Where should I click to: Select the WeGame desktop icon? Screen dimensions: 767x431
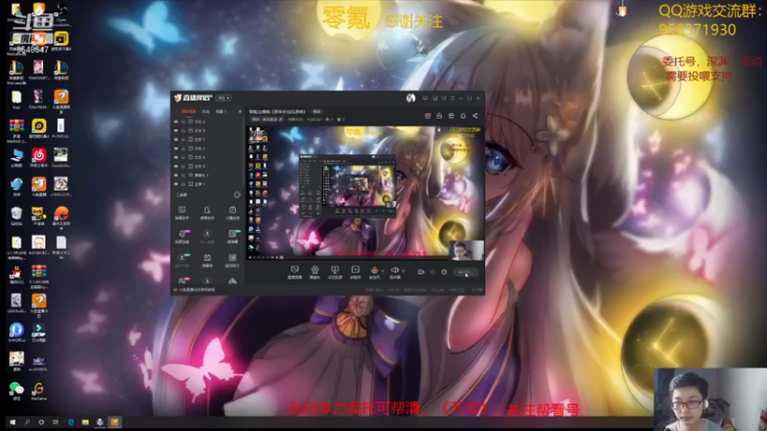38,391
